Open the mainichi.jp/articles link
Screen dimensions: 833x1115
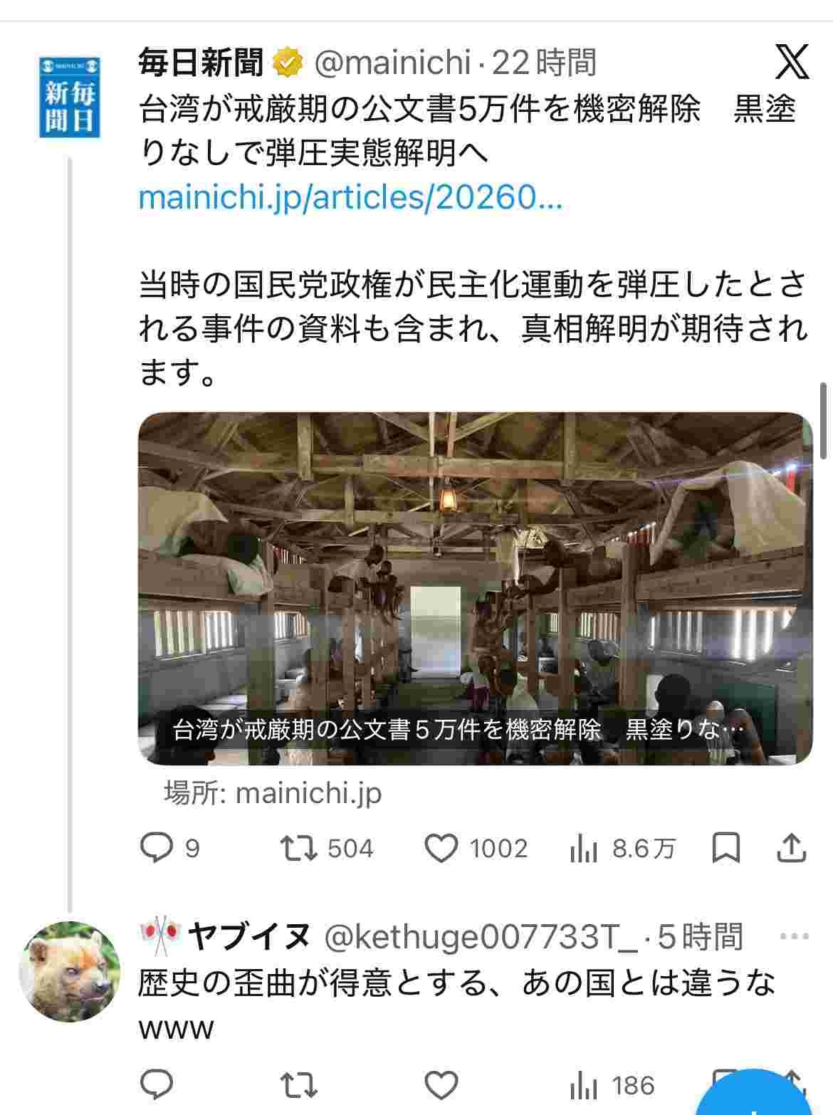350,197
